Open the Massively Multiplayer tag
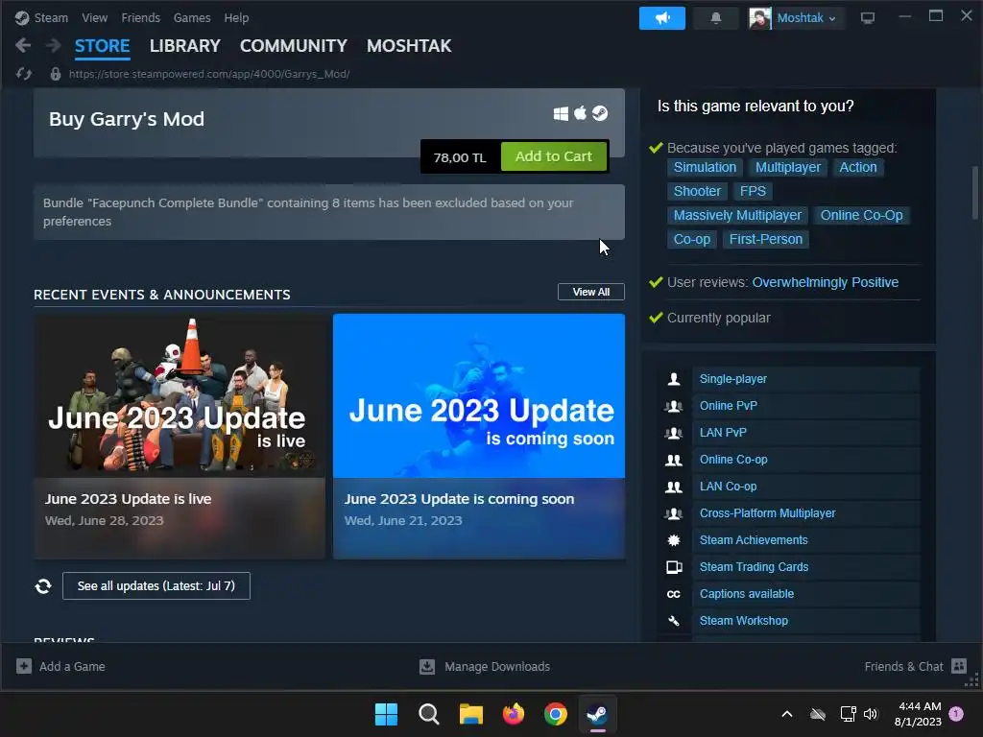This screenshot has height=737, width=983. [x=737, y=216]
